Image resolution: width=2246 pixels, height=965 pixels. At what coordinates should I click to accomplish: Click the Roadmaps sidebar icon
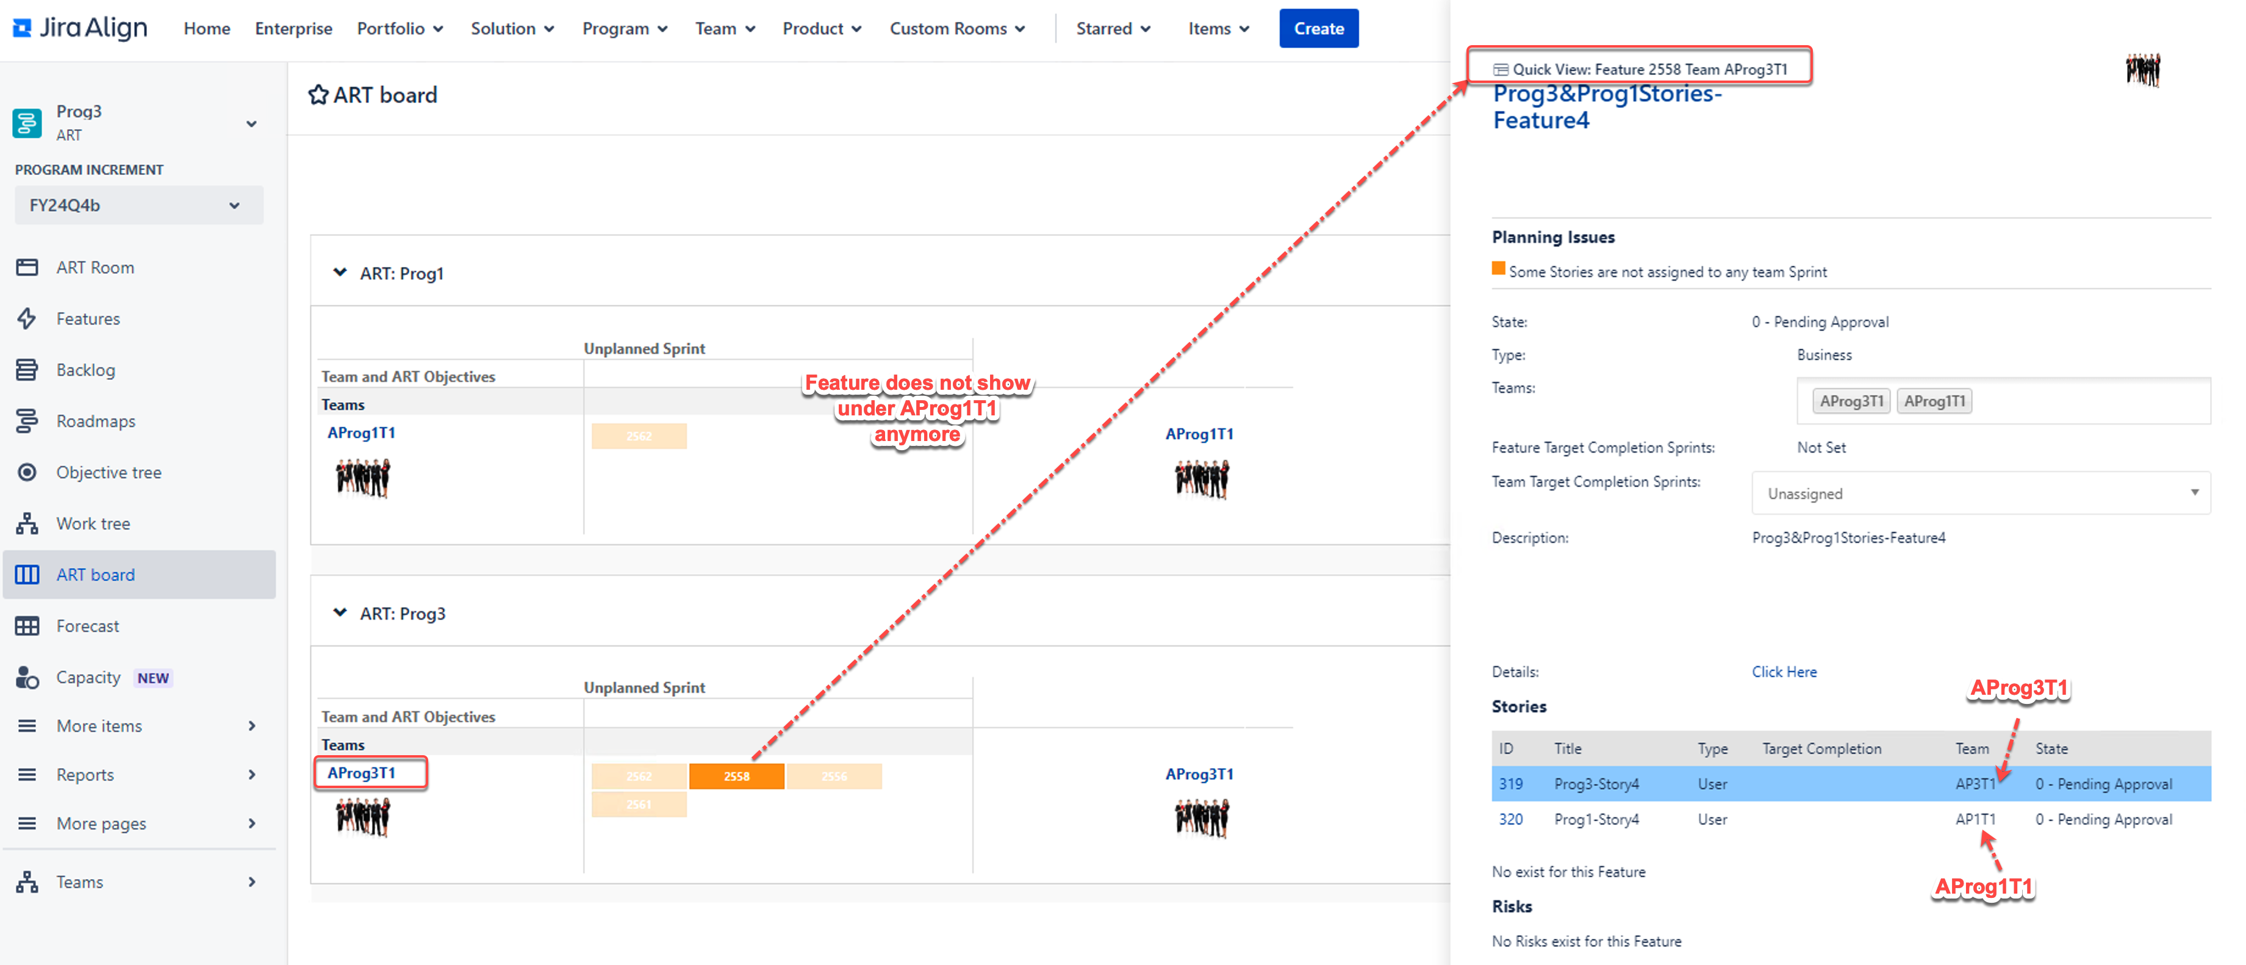(27, 421)
